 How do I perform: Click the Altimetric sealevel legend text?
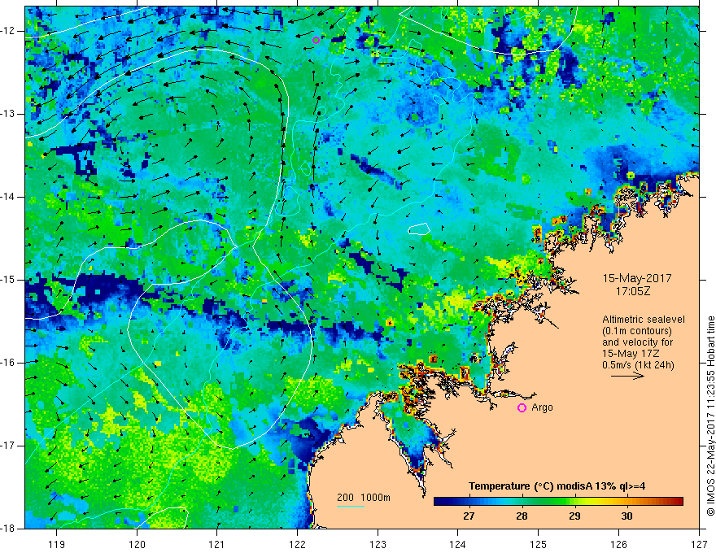click(x=644, y=320)
